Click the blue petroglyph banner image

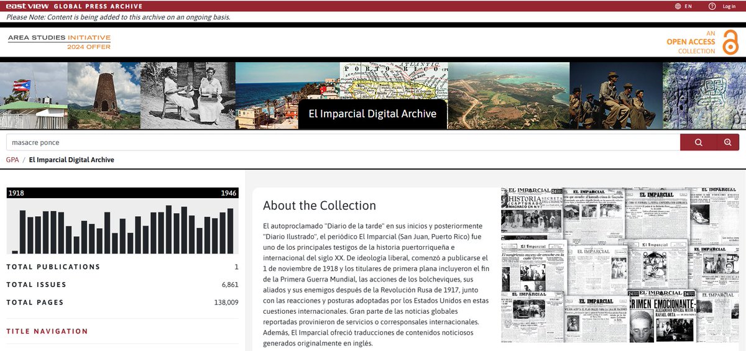[704, 96]
